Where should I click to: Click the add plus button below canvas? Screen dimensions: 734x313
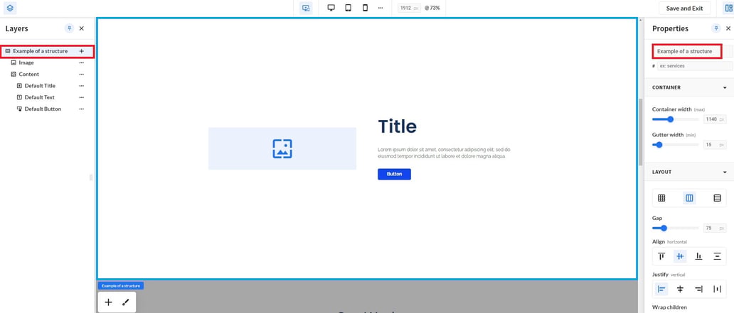(108, 302)
